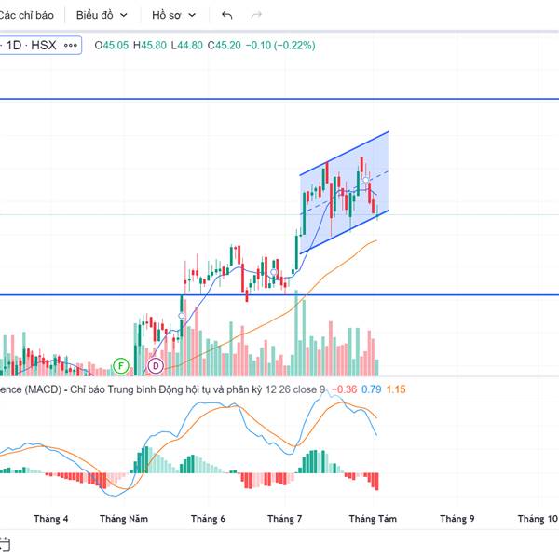Click the Tháng 4 time axis label

[51, 519]
